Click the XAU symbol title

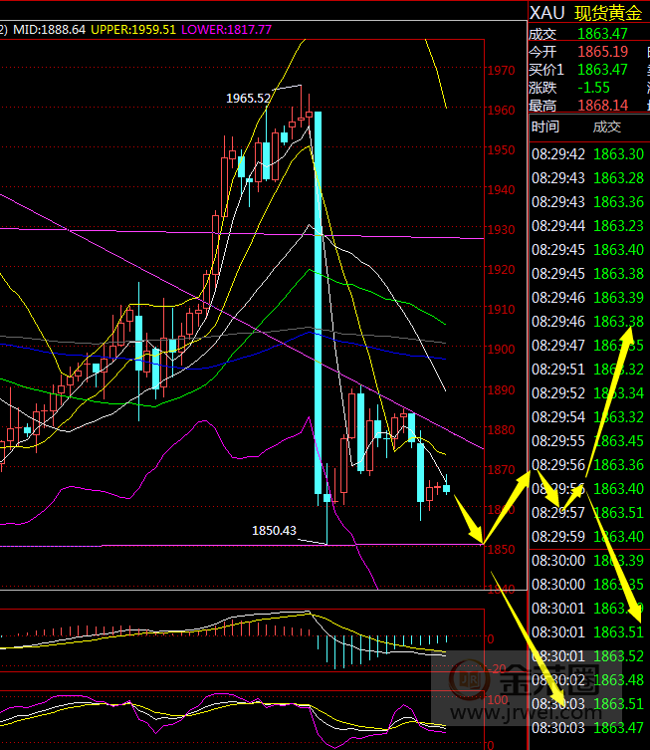point(547,13)
